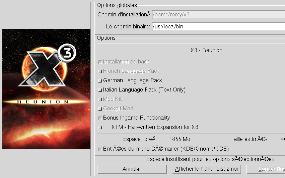Viewport: 285px width, 178px height.
Task: Enable the German Language Pack option
Action: coord(100,81)
